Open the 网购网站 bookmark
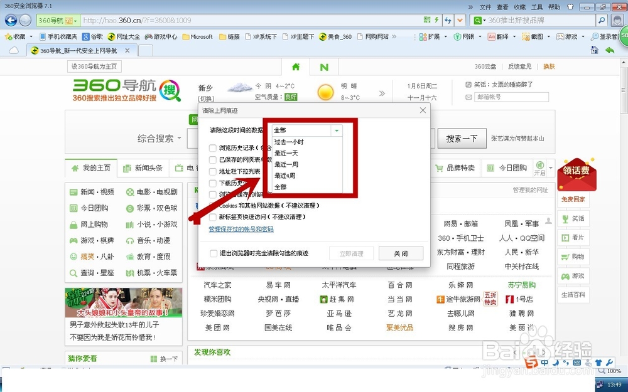Viewport: 628px width, 392px height. (x=373, y=36)
